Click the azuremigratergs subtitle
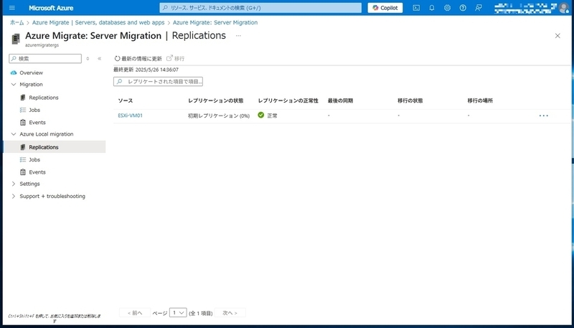The width and height of the screenshot is (574, 328). coord(42,45)
